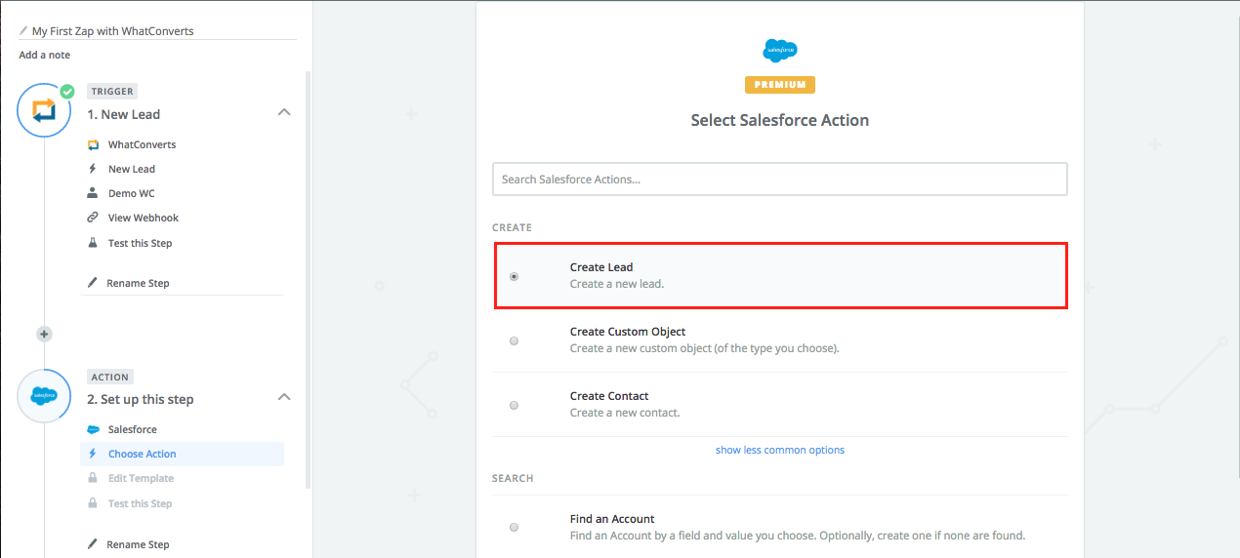The width and height of the screenshot is (1240, 558).
Task: Open the View Webhook step
Action: [x=144, y=218]
